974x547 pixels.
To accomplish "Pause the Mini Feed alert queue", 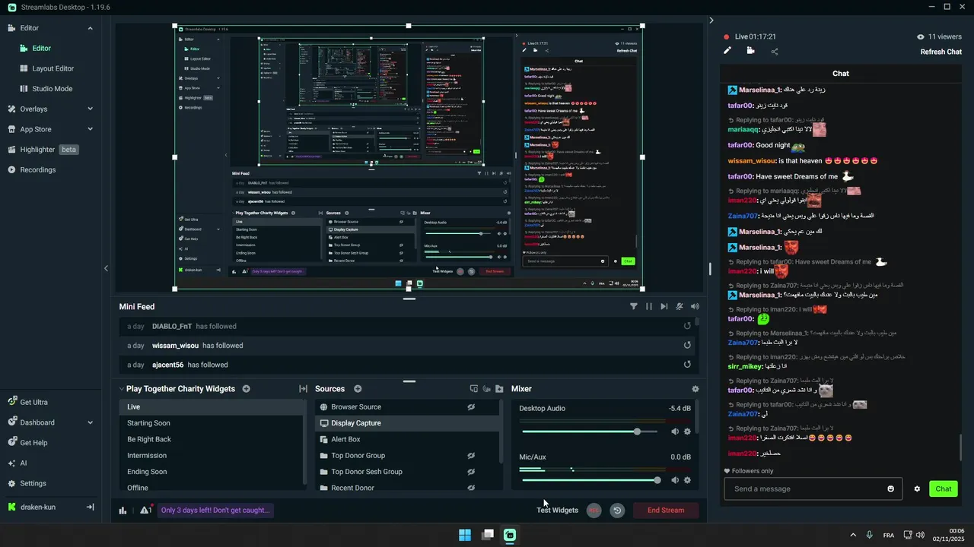I will [649, 307].
